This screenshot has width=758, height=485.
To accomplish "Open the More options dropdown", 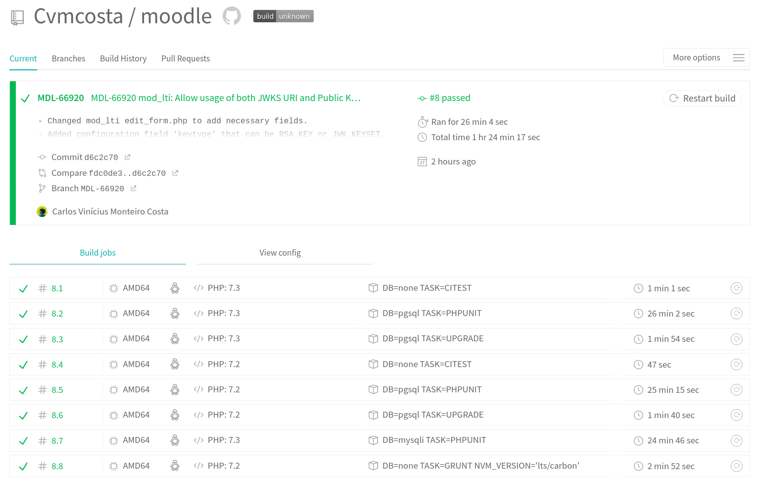I will coord(696,57).
